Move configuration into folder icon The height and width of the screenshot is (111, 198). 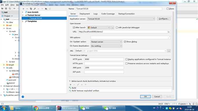46,9
